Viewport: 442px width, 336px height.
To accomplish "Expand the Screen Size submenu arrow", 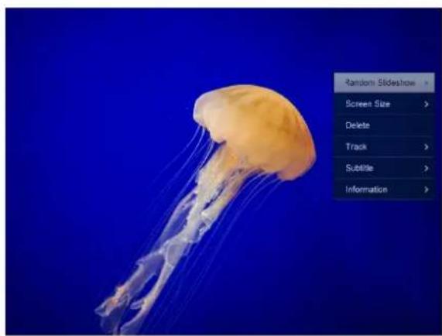I will (x=427, y=105).
